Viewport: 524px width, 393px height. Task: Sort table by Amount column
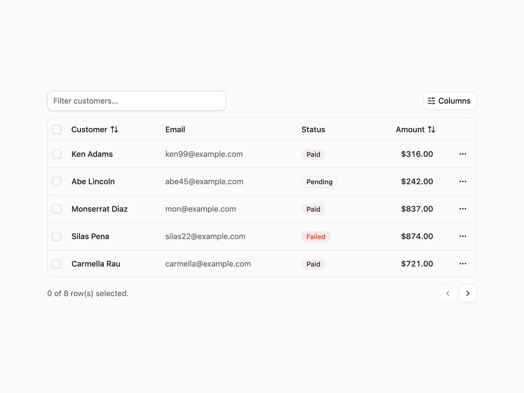tap(415, 130)
